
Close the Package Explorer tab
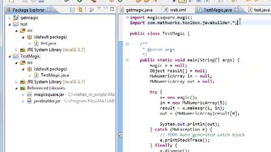(49, 10)
